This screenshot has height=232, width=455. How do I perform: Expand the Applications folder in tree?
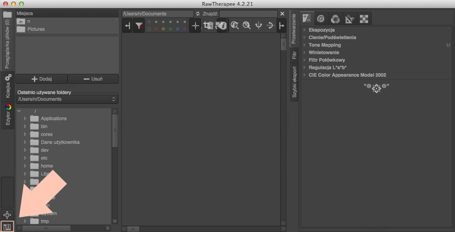[x=25, y=118]
